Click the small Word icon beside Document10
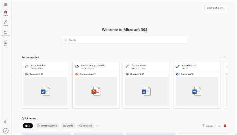 coord(178,74)
